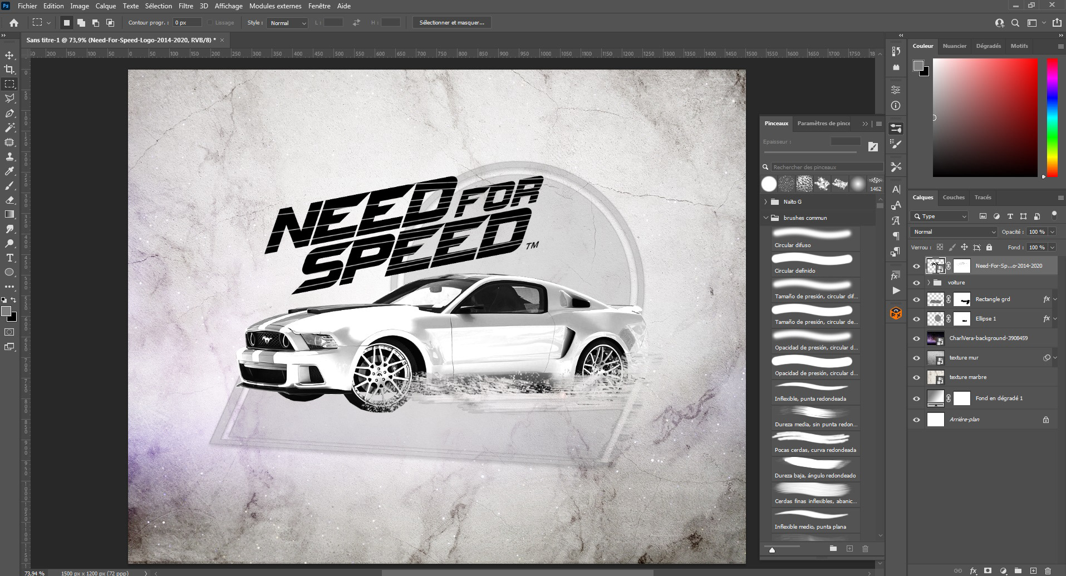Toggle Quick Mask mode
The image size is (1066, 576).
(9, 332)
